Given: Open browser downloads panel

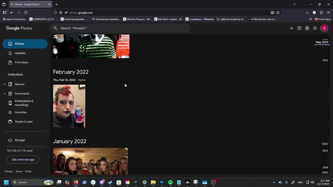Looking at the screenshot, I should [x=307, y=12].
